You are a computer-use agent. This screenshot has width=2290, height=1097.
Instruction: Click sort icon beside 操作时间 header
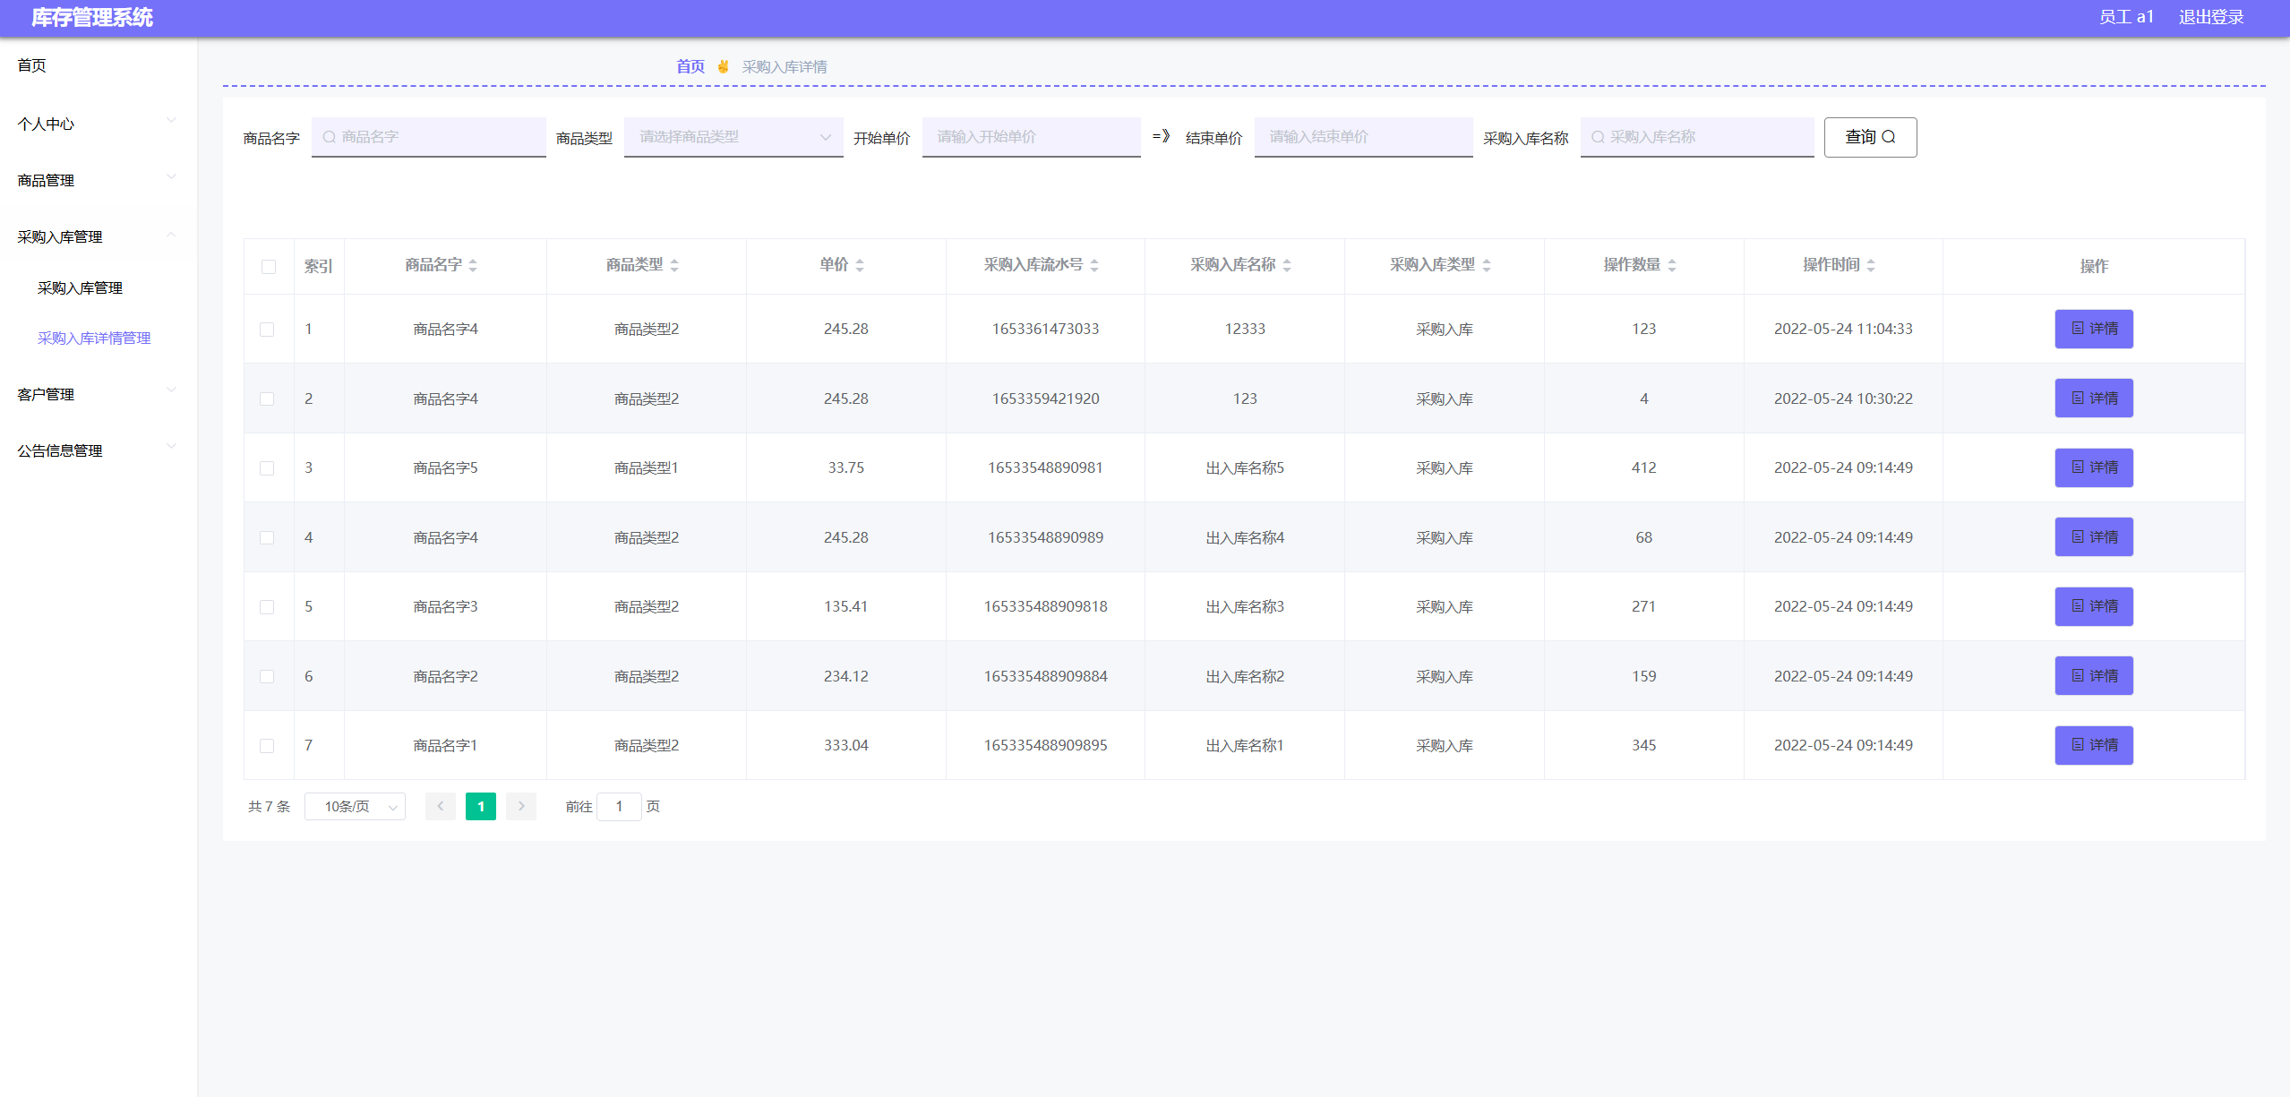(x=1871, y=265)
